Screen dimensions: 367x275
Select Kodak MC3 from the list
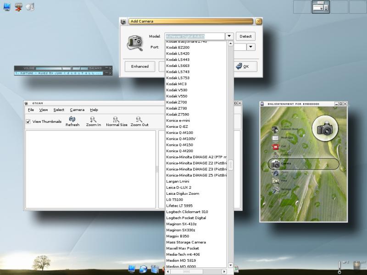coord(196,84)
